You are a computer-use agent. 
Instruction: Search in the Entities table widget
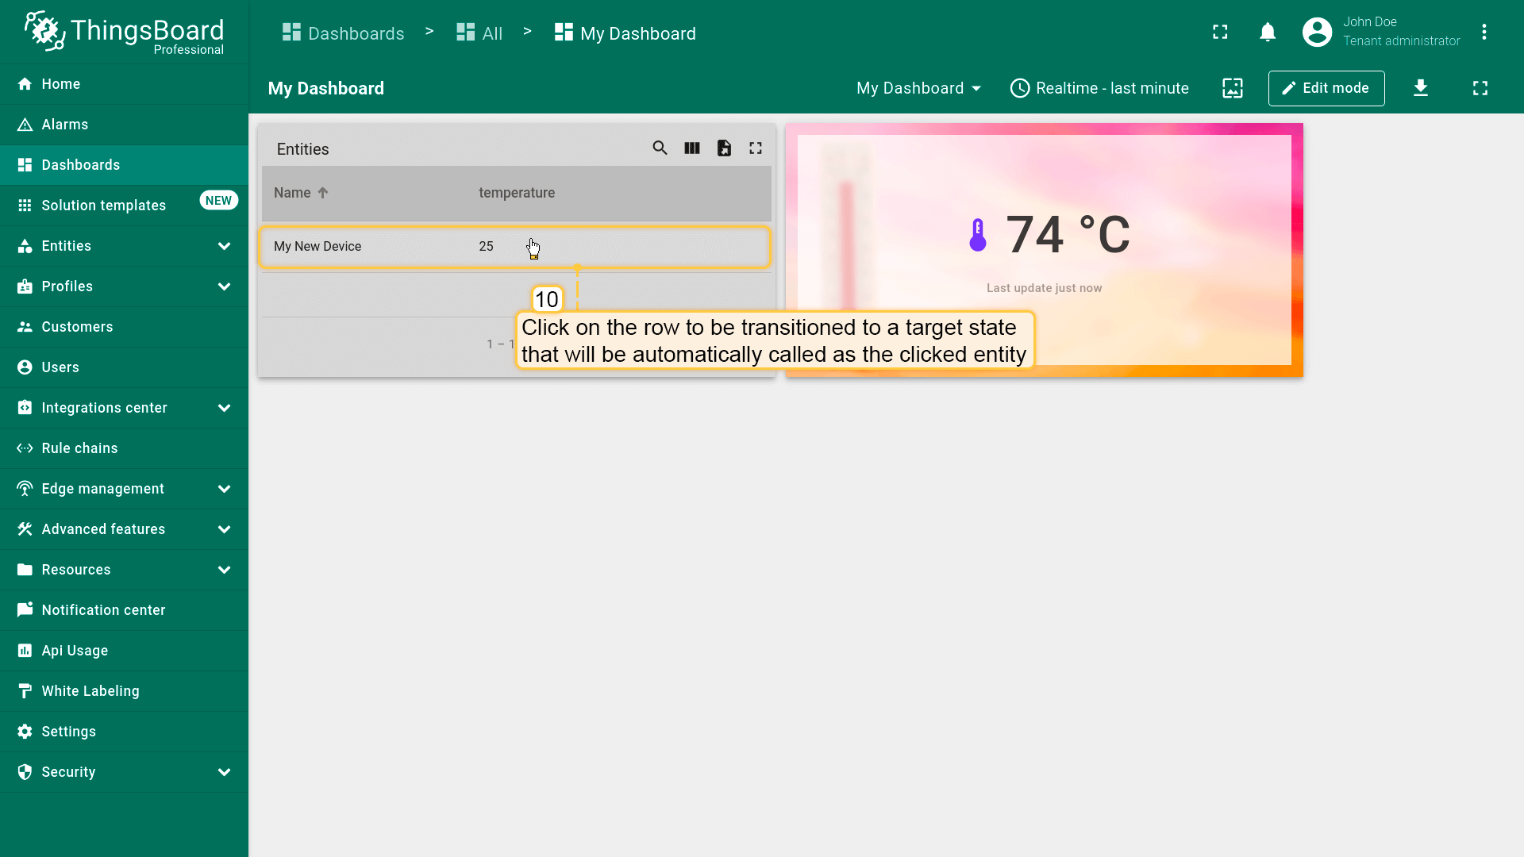pyautogui.click(x=660, y=148)
